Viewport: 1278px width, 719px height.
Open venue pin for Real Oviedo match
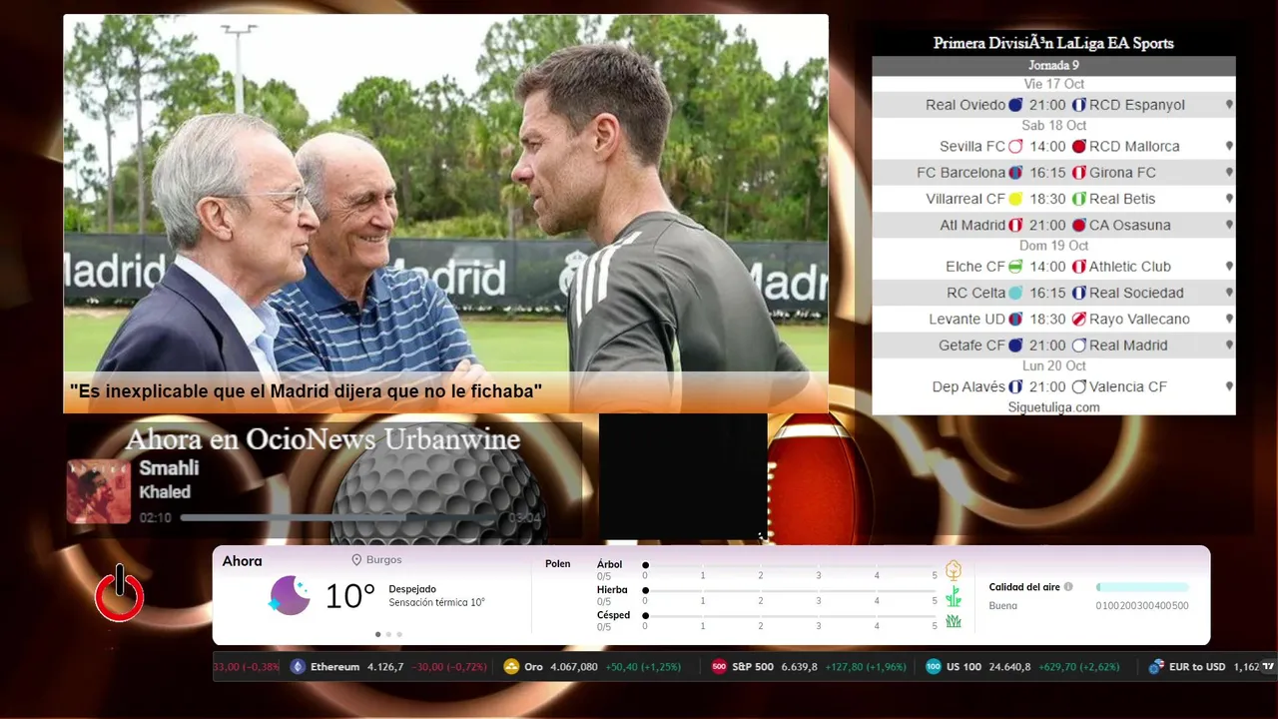pos(1229,105)
